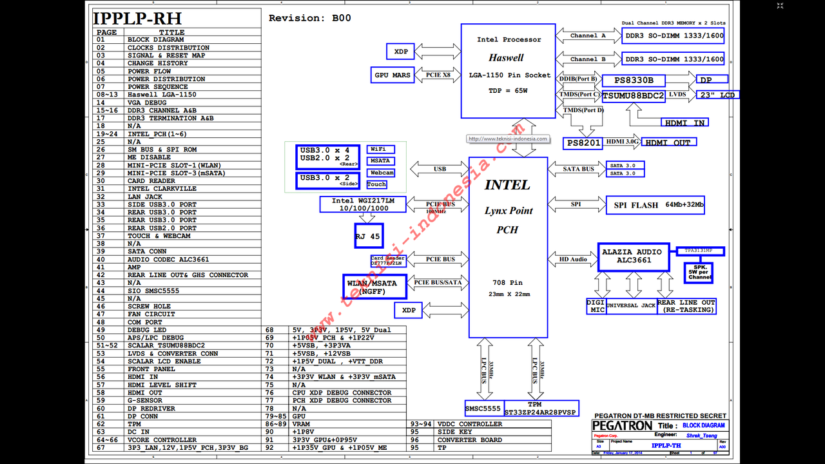825x464 pixels.
Task: Click the Haswell LGA-1150 index row
Action: [x=177, y=95]
